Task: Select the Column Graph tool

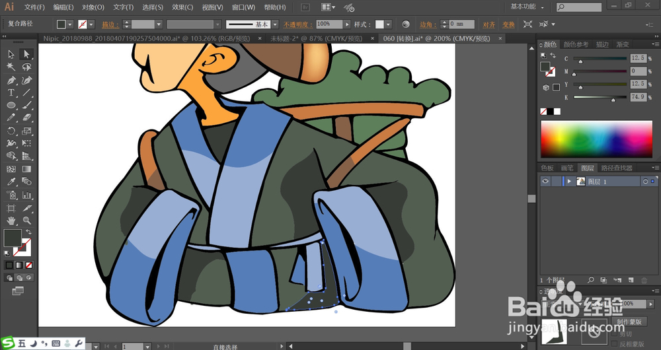Action: click(x=26, y=195)
